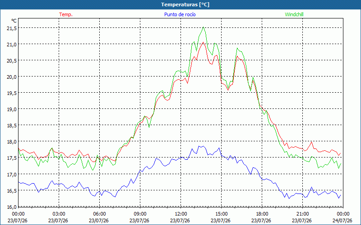
Task: Click the "19,5" y-axis value
Action: [x=13, y=93]
